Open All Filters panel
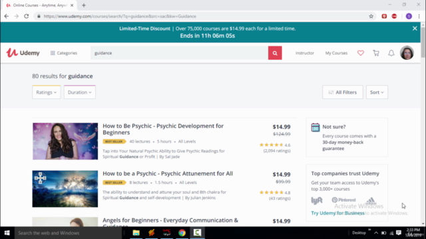The height and width of the screenshot is (239, 426). point(343,92)
